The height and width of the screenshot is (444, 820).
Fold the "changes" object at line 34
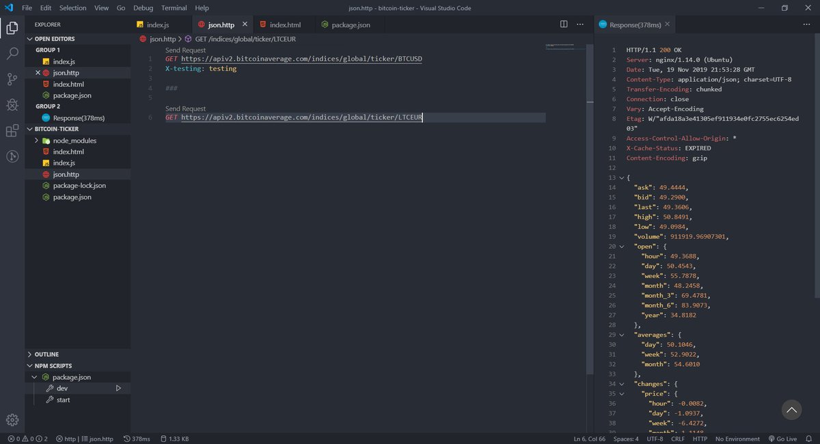coord(621,384)
